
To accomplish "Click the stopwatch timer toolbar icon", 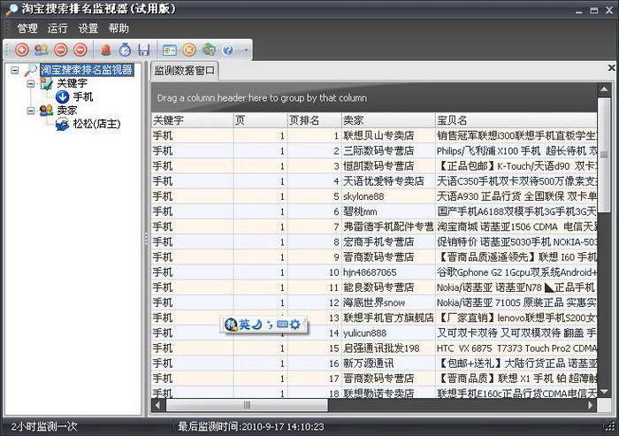I will coord(125,50).
